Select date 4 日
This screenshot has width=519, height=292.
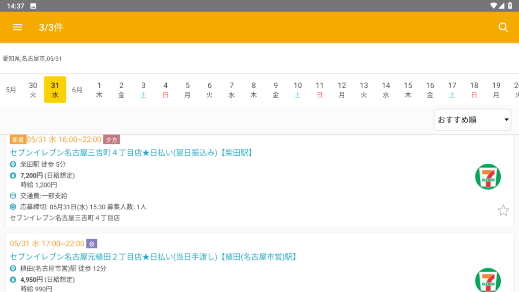[165, 90]
